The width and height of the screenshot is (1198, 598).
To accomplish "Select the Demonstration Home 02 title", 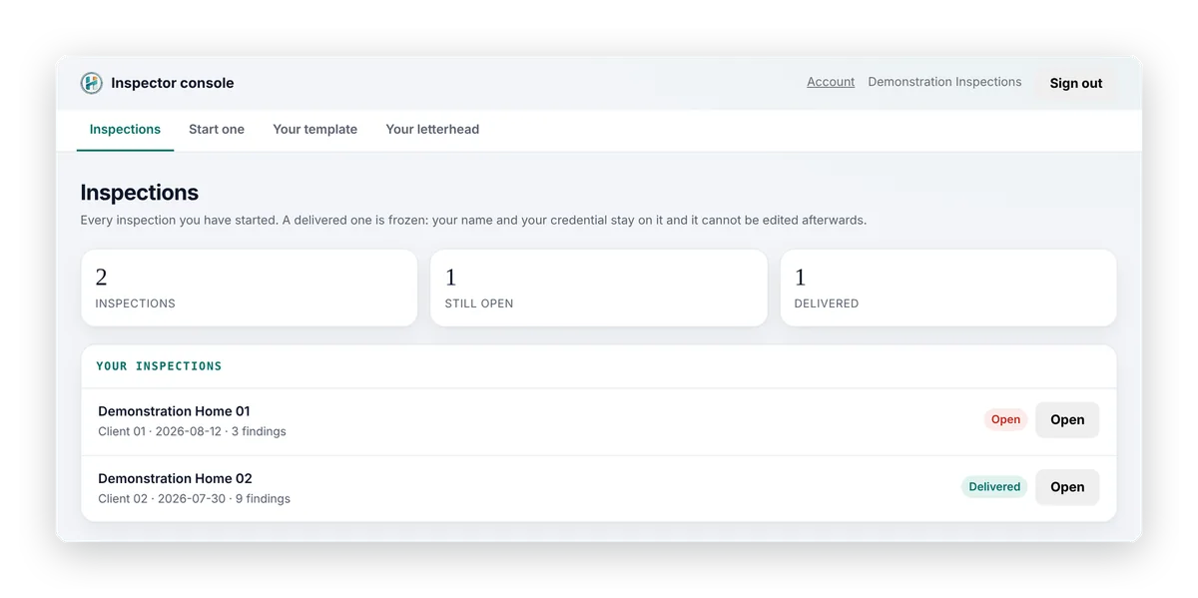I will 175,478.
